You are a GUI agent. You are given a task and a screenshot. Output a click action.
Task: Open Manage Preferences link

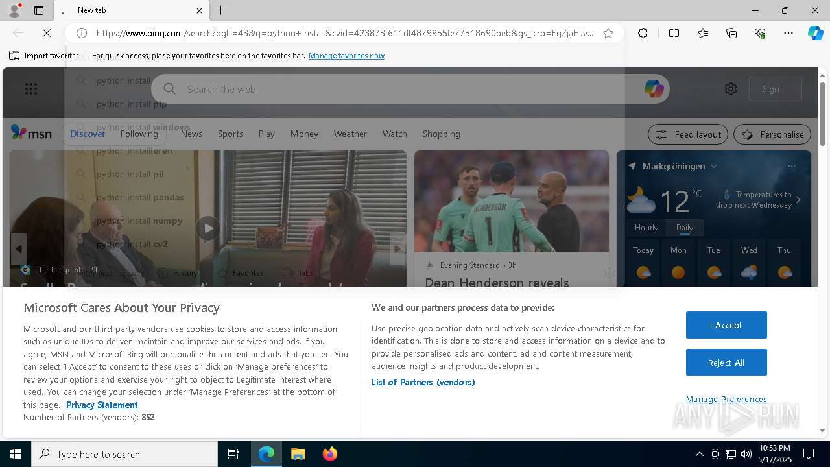point(726,399)
